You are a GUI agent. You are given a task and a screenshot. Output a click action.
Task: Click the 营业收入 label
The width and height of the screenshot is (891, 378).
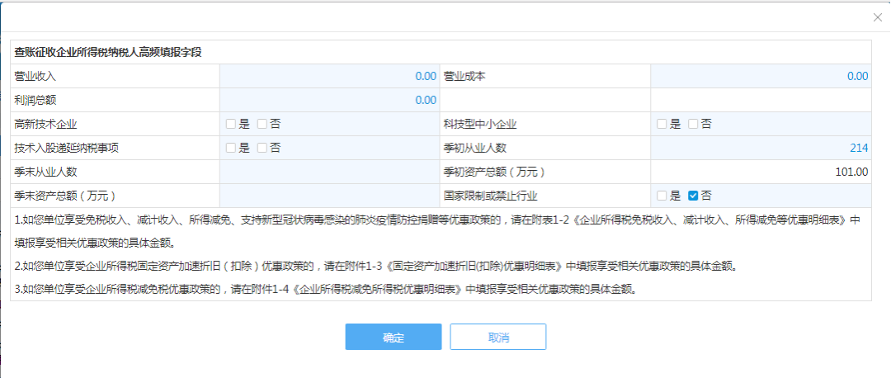(x=35, y=76)
